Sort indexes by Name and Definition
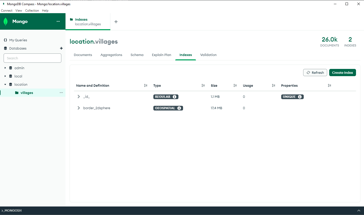364x215 pixels. tap(146, 85)
